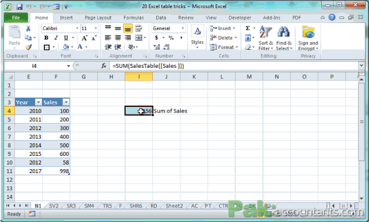
Task: Toggle bottom align button
Action: tap(128, 29)
